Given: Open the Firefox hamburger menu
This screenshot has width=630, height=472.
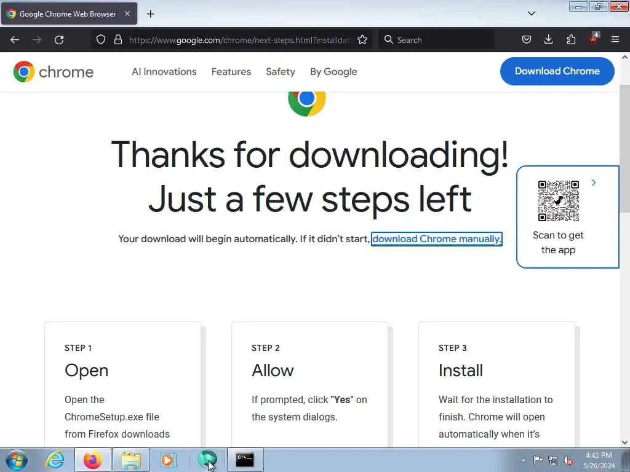Looking at the screenshot, I should point(615,40).
